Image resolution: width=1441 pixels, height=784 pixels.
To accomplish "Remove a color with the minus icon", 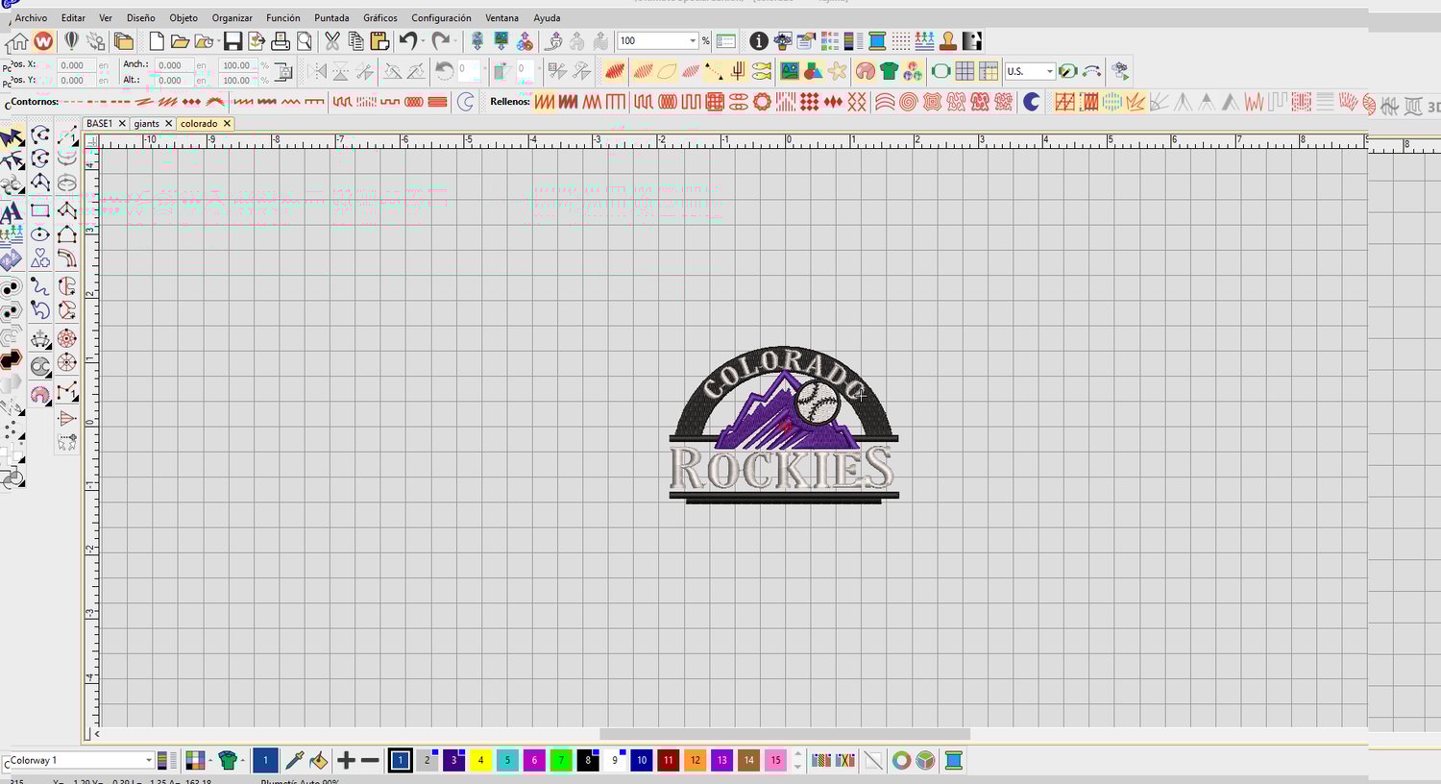I will (370, 760).
